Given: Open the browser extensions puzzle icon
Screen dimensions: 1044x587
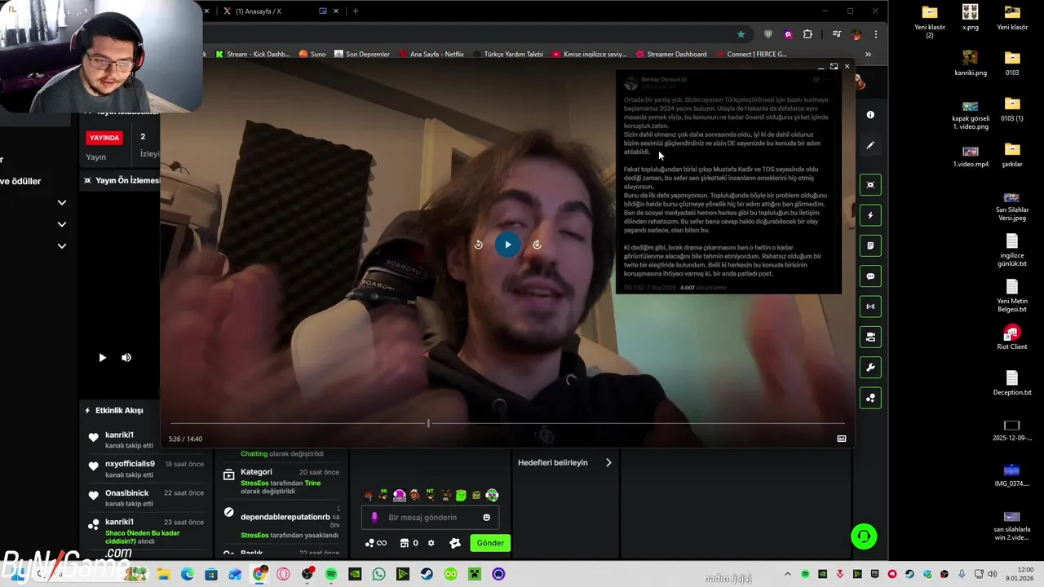Looking at the screenshot, I should 807,34.
